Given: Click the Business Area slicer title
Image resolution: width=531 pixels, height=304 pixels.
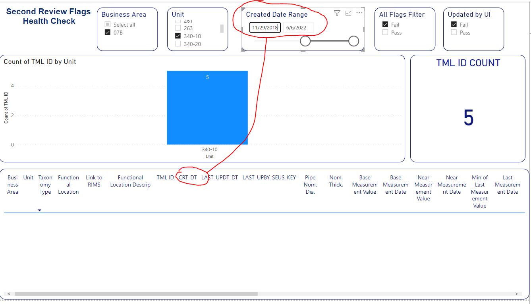Looking at the screenshot, I should click(124, 14).
